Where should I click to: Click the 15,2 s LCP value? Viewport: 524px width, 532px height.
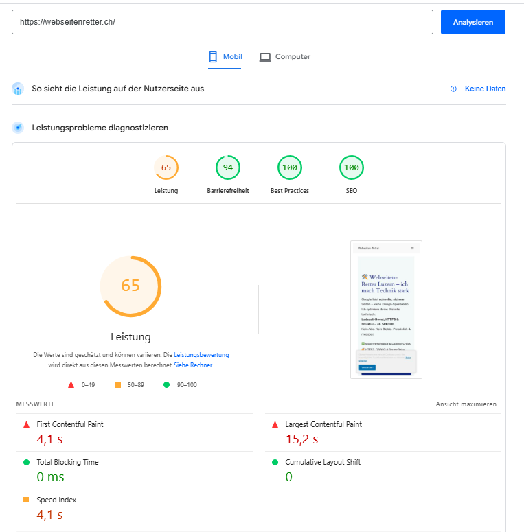click(301, 439)
